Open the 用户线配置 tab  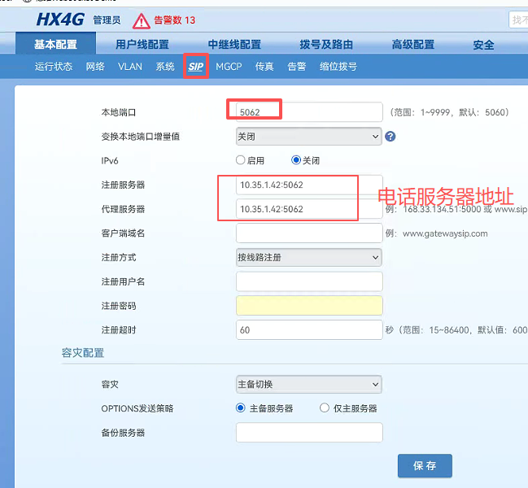point(142,45)
